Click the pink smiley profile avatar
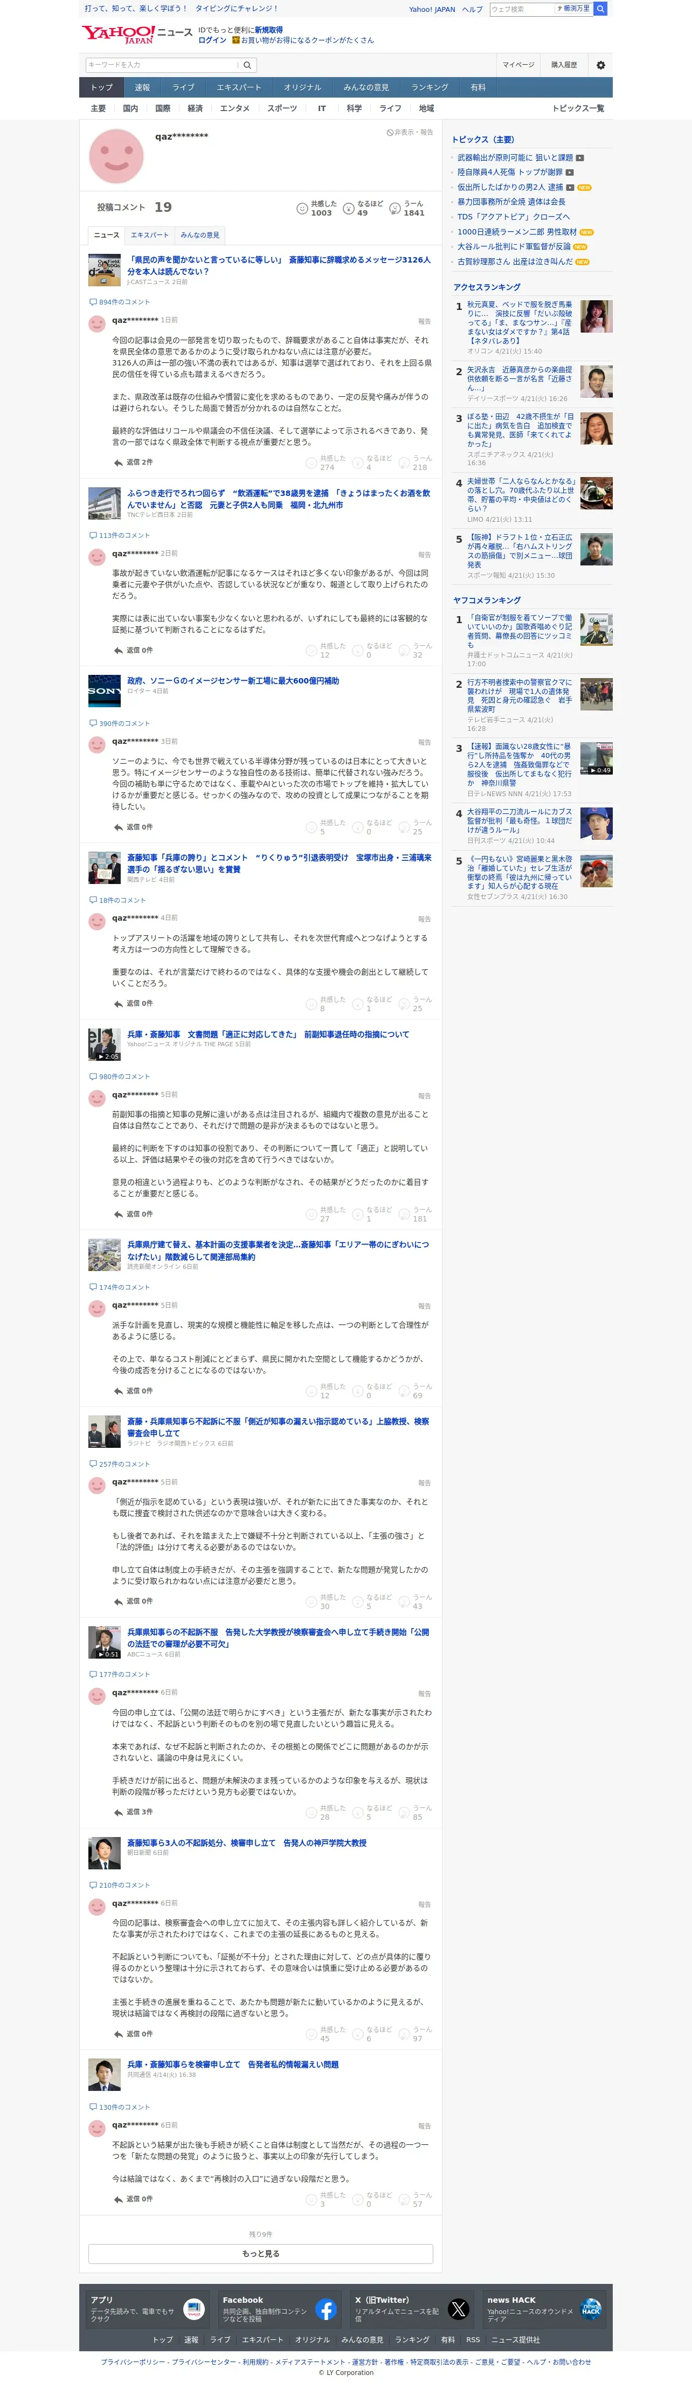Screen dimensions: 692x2389 click(x=116, y=156)
